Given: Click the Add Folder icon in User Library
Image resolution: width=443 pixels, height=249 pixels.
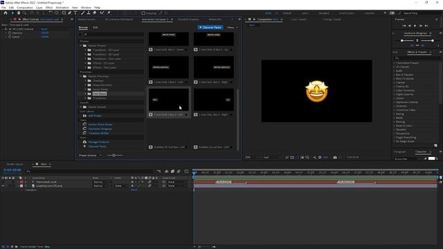Looking at the screenshot, I should click(84, 116).
